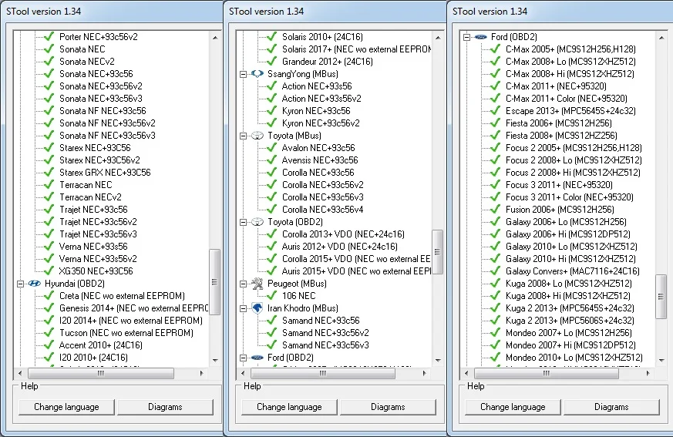Click right window vertical scrollbar thumb
The image size is (673, 437).
pyautogui.click(x=661, y=297)
